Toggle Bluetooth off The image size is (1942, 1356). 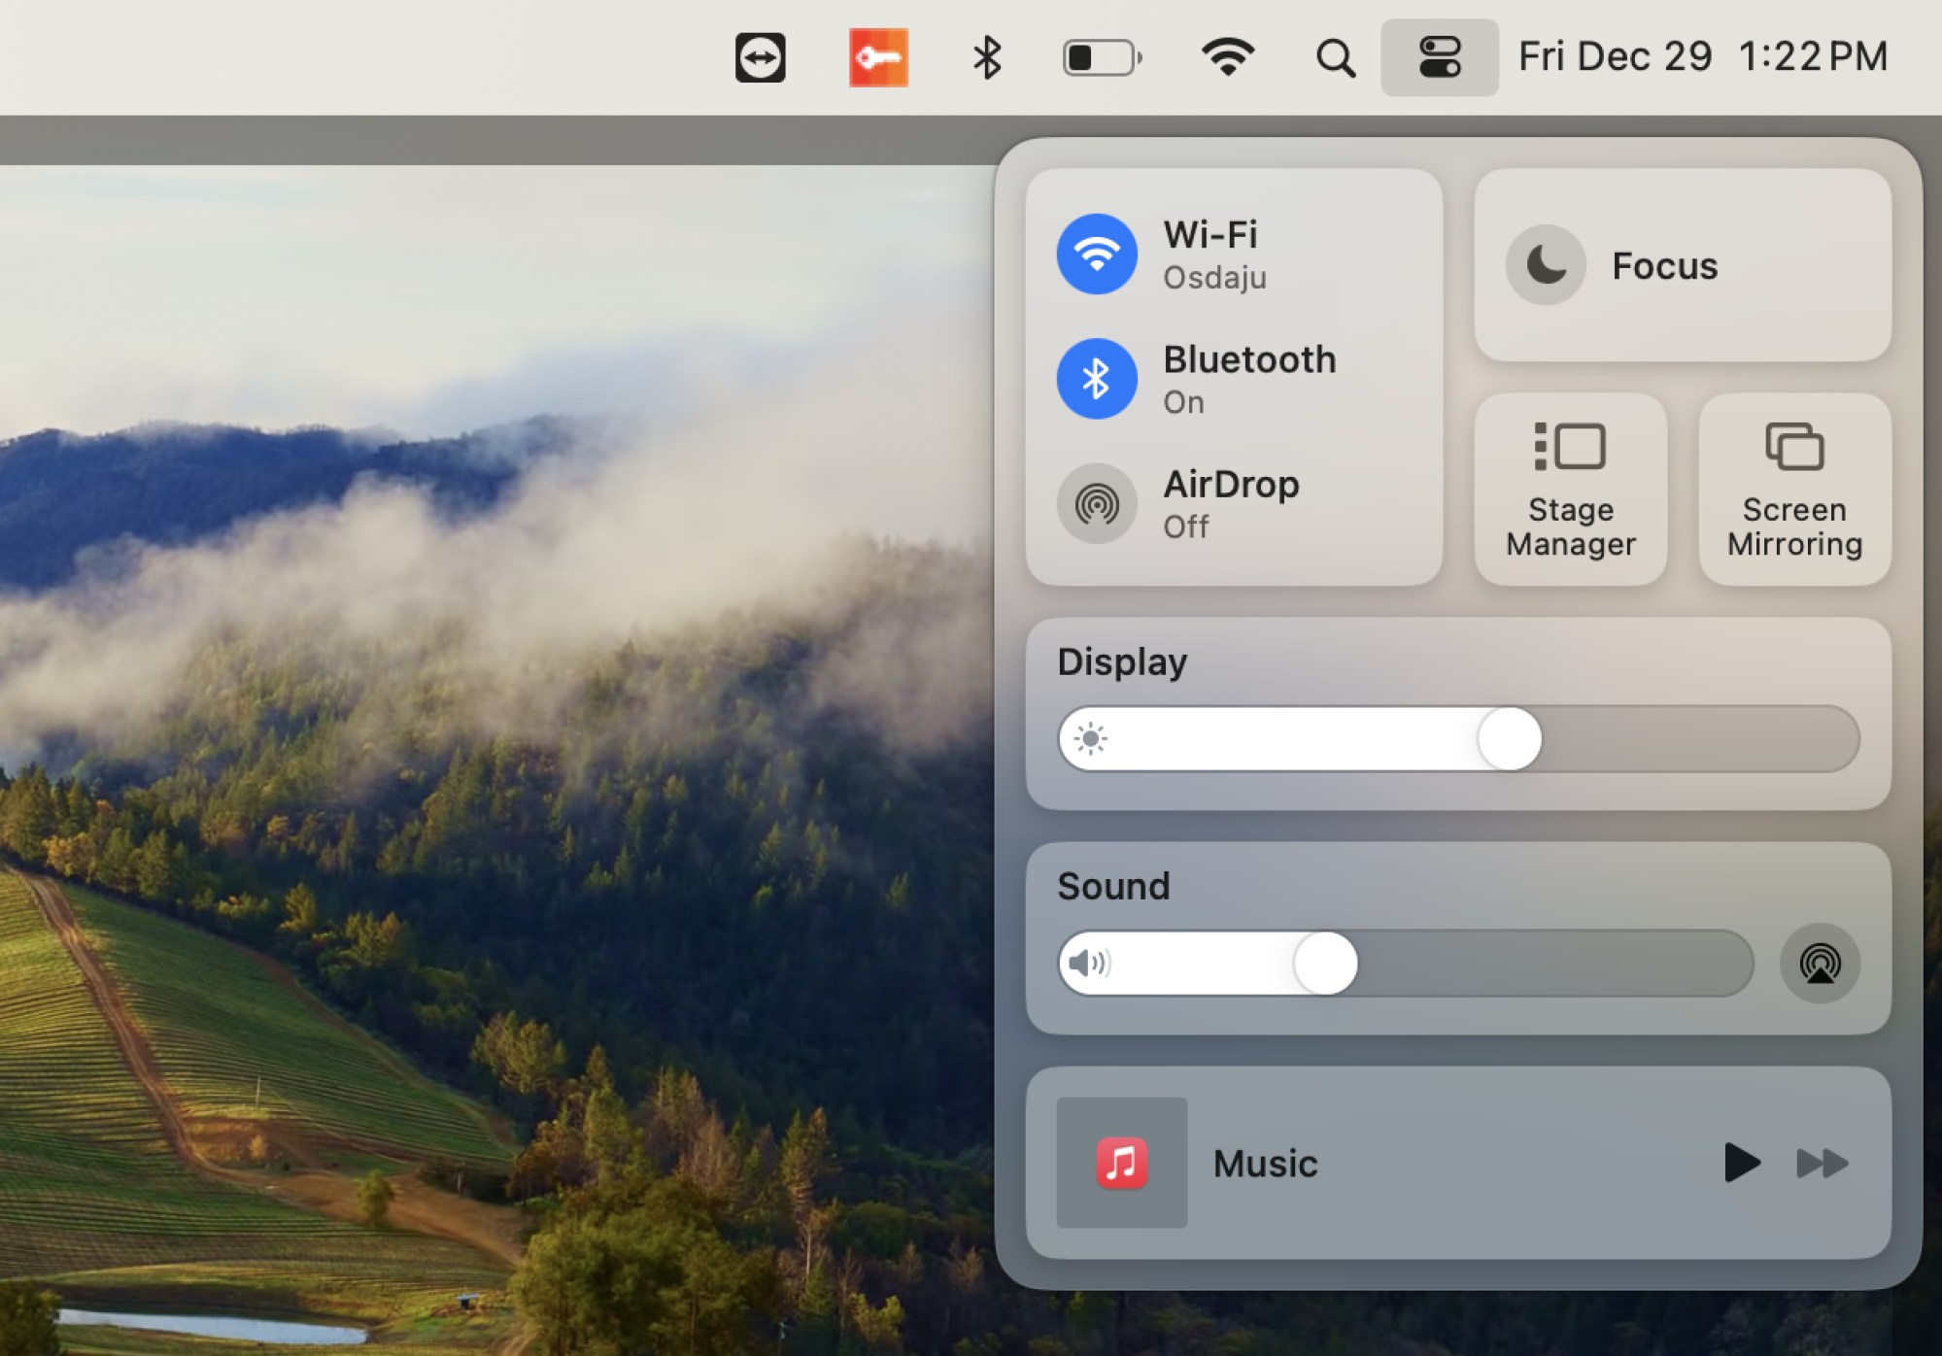click(x=1098, y=378)
